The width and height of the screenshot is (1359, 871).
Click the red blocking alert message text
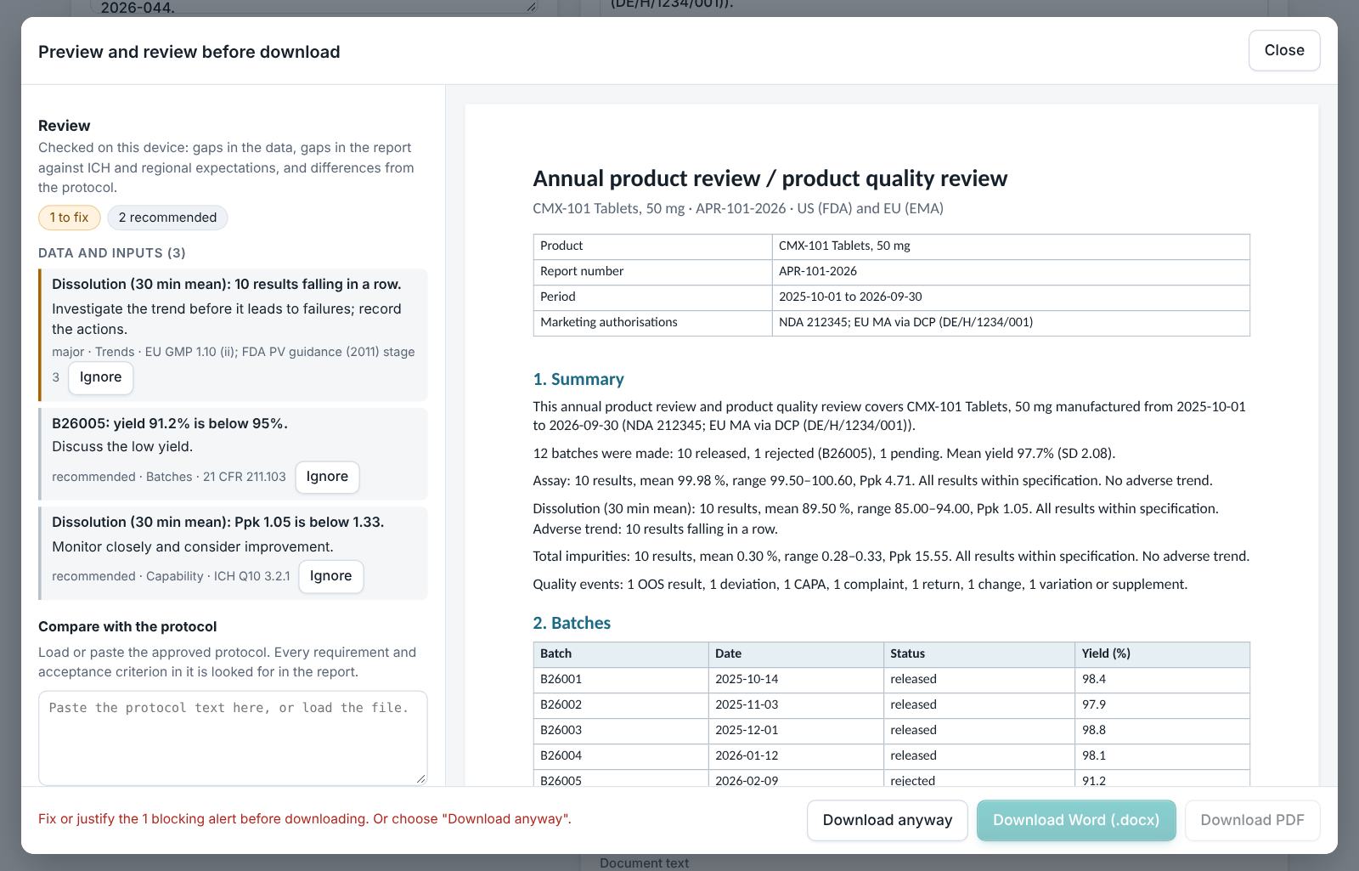tap(305, 819)
